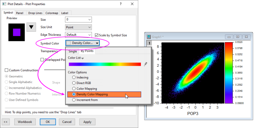Viewport: 256px width, 128px height.
Task: Click the << collapse button
Action: click(6, 122)
